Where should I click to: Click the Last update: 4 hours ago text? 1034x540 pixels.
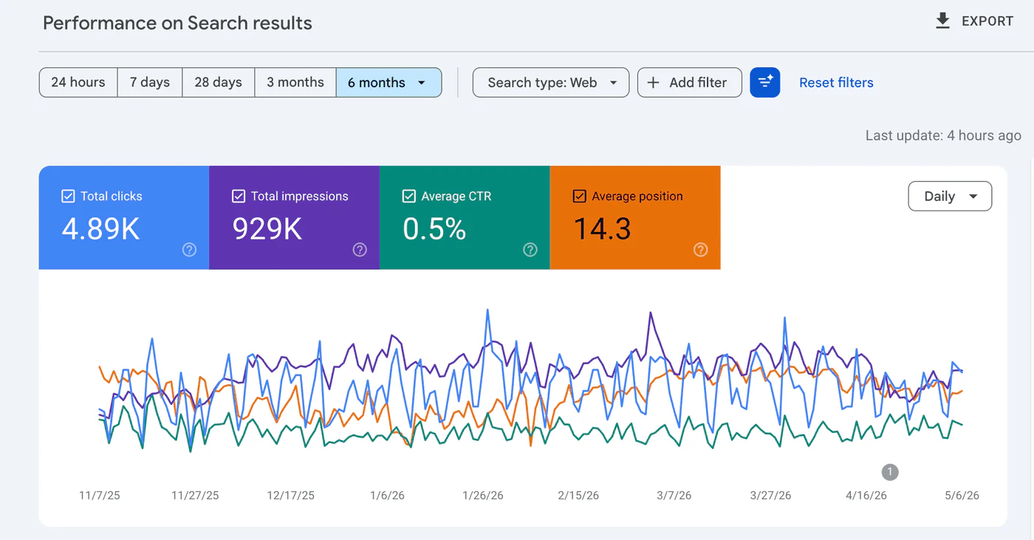943,135
